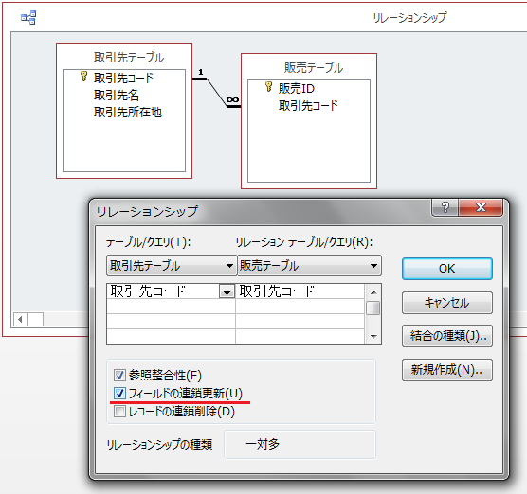Click the help question mark button in dialog
The height and width of the screenshot is (494, 527).
(x=445, y=207)
